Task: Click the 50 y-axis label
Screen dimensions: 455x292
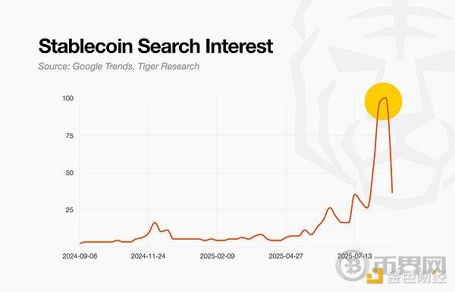Action: [70, 173]
